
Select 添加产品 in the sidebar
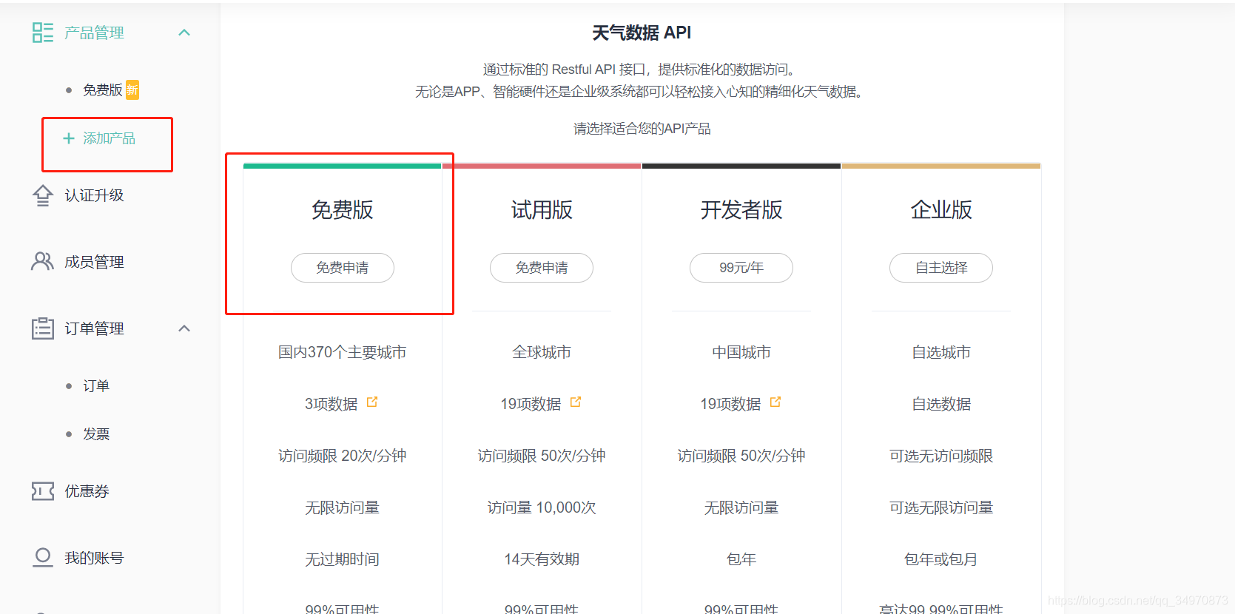click(x=109, y=138)
